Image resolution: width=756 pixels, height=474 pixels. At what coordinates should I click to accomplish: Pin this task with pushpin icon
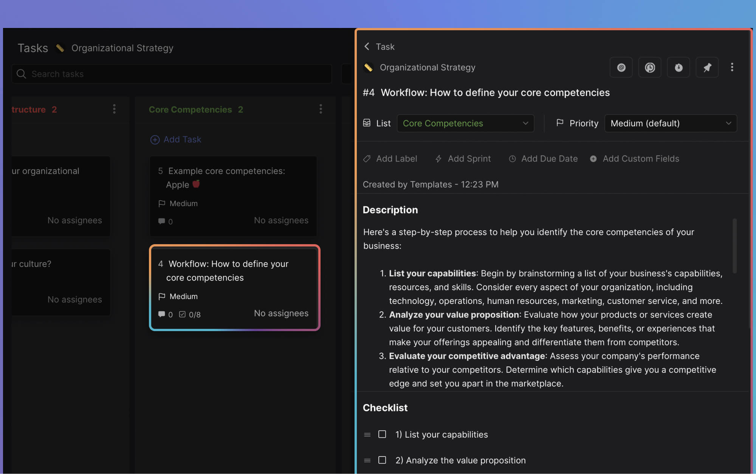[x=707, y=68]
